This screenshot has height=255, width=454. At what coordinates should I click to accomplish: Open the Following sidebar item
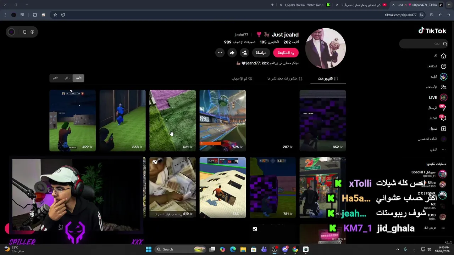point(439,76)
